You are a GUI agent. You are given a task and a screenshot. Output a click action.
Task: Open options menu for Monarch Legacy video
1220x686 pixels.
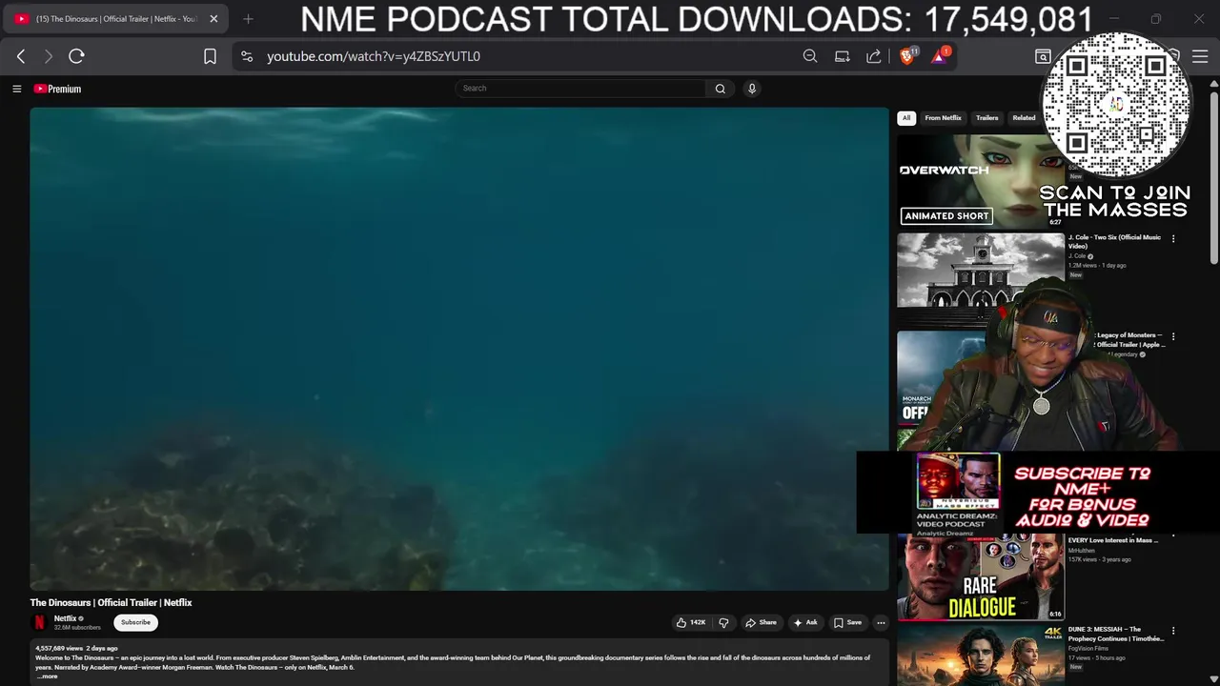coord(1173,336)
